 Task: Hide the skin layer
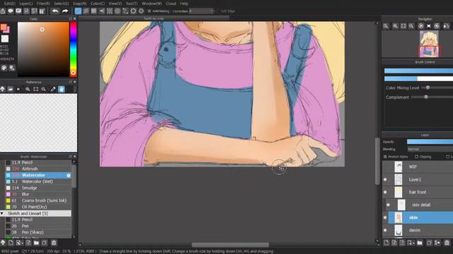click(385, 217)
